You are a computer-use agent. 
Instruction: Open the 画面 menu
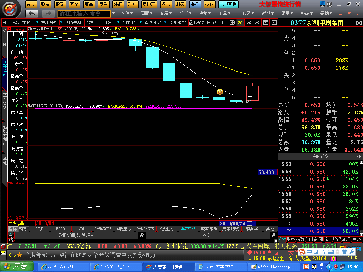147,13
